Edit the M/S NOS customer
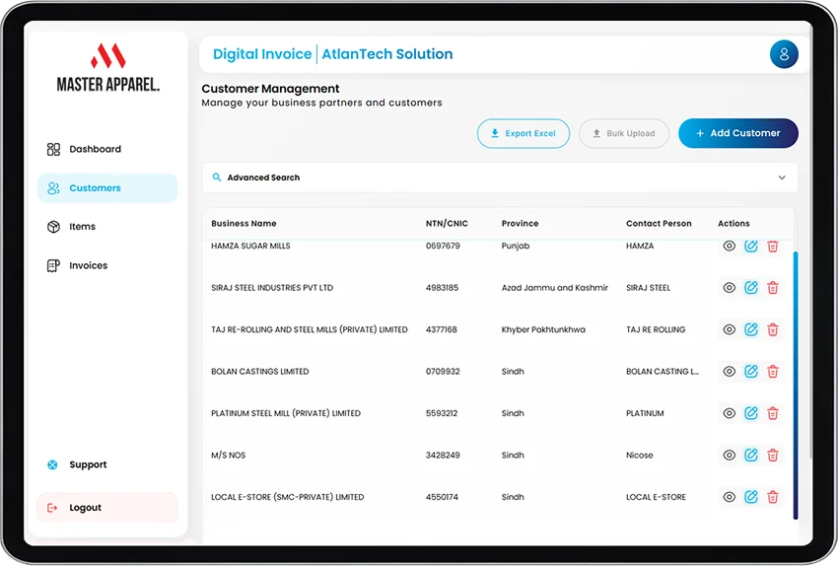838x566 pixels. tap(751, 455)
